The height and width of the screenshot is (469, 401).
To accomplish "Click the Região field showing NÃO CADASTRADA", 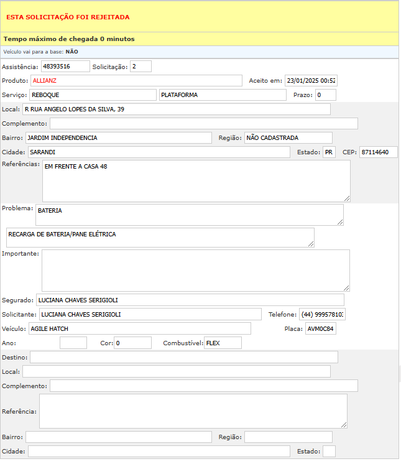I will point(288,137).
